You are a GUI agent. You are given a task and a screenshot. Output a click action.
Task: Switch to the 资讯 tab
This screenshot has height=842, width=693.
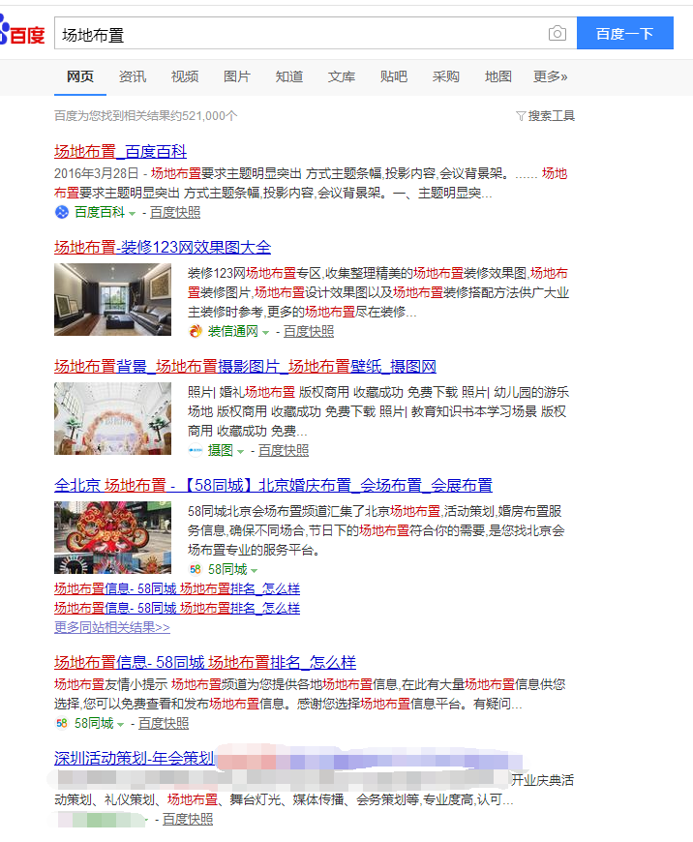pyautogui.click(x=133, y=76)
